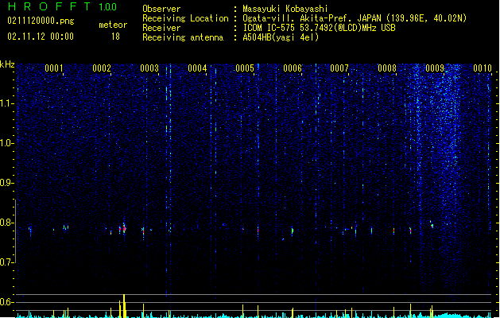Click time marker 0010

(483, 68)
